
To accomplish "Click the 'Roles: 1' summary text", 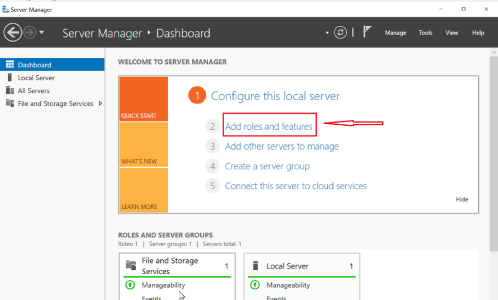I will (128, 244).
